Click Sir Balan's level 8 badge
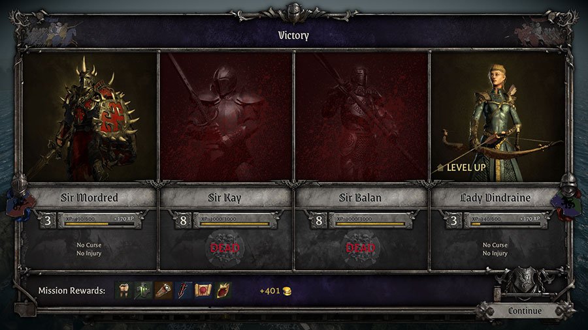Image resolution: width=588 pixels, height=330 pixels. 318,220
